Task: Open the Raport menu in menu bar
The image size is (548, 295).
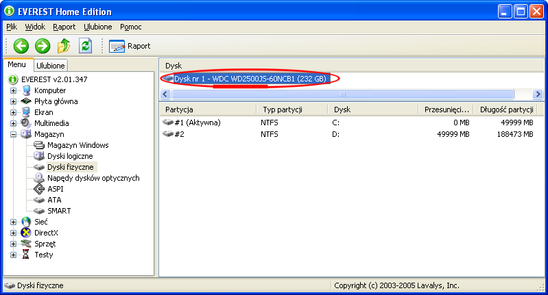Action: pyautogui.click(x=64, y=27)
